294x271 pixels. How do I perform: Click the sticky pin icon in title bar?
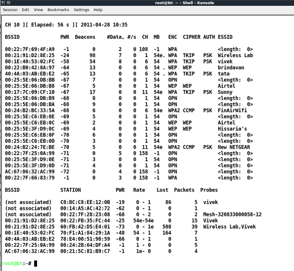click(9, 3)
